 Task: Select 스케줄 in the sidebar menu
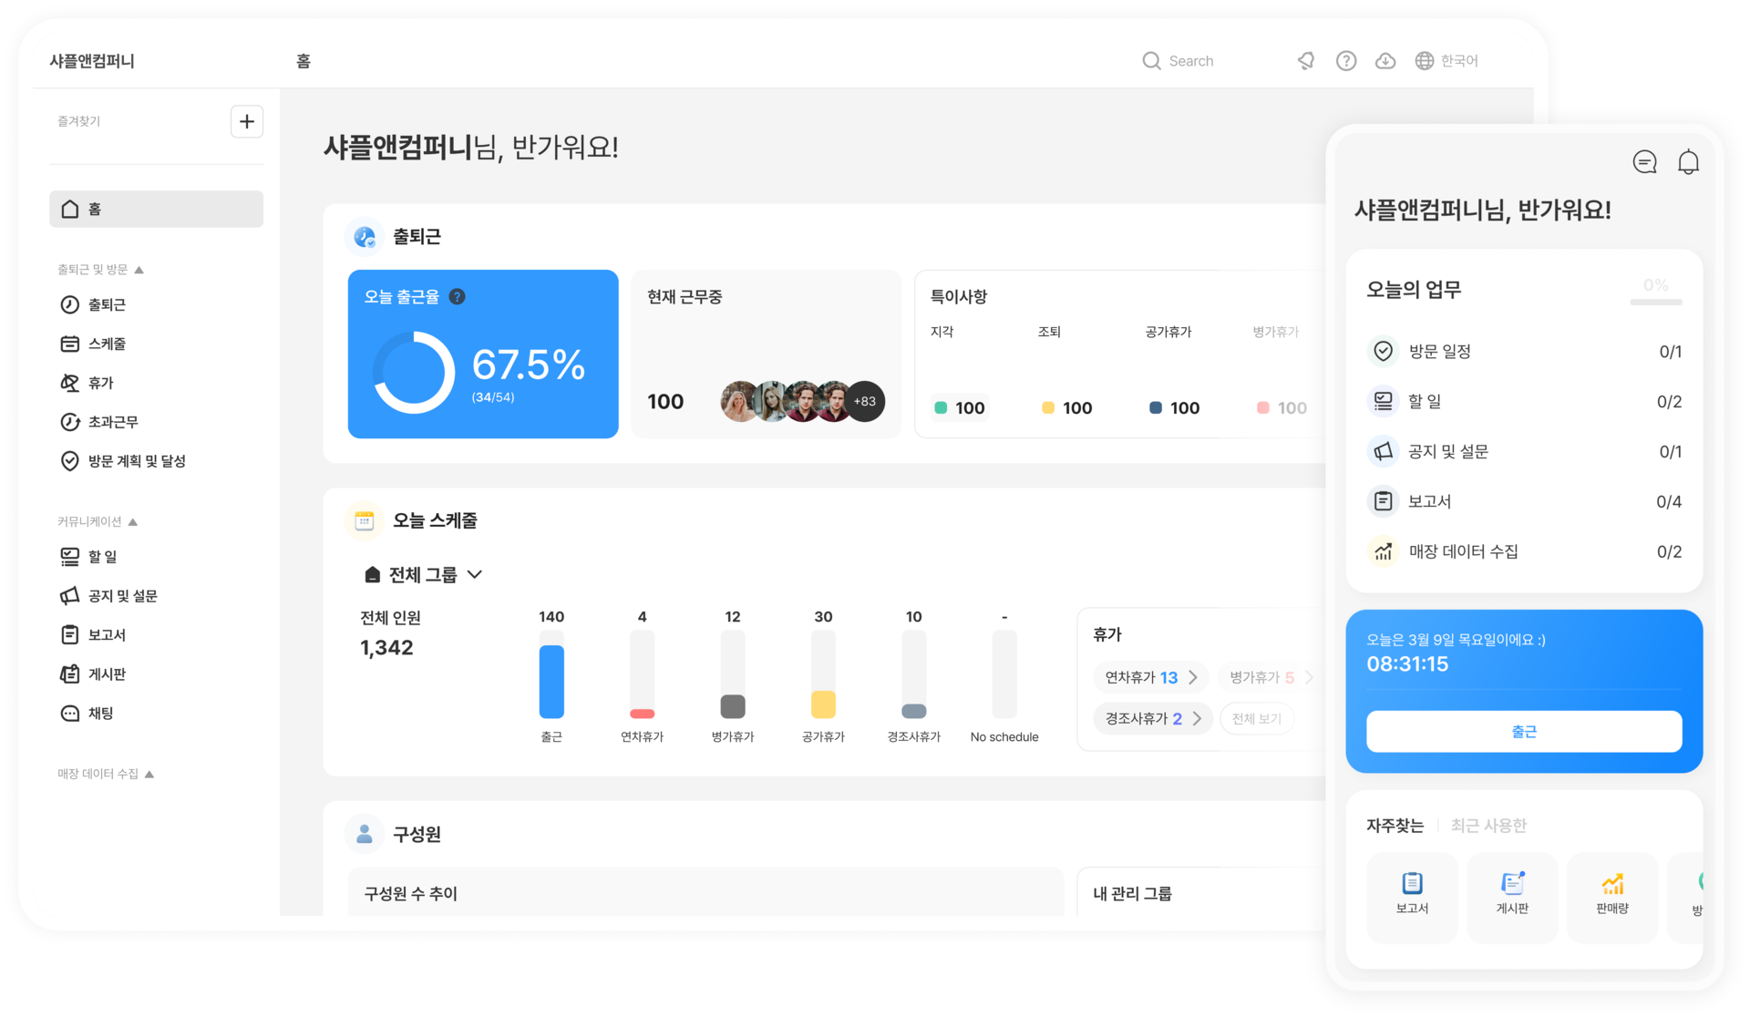[107, 344]
